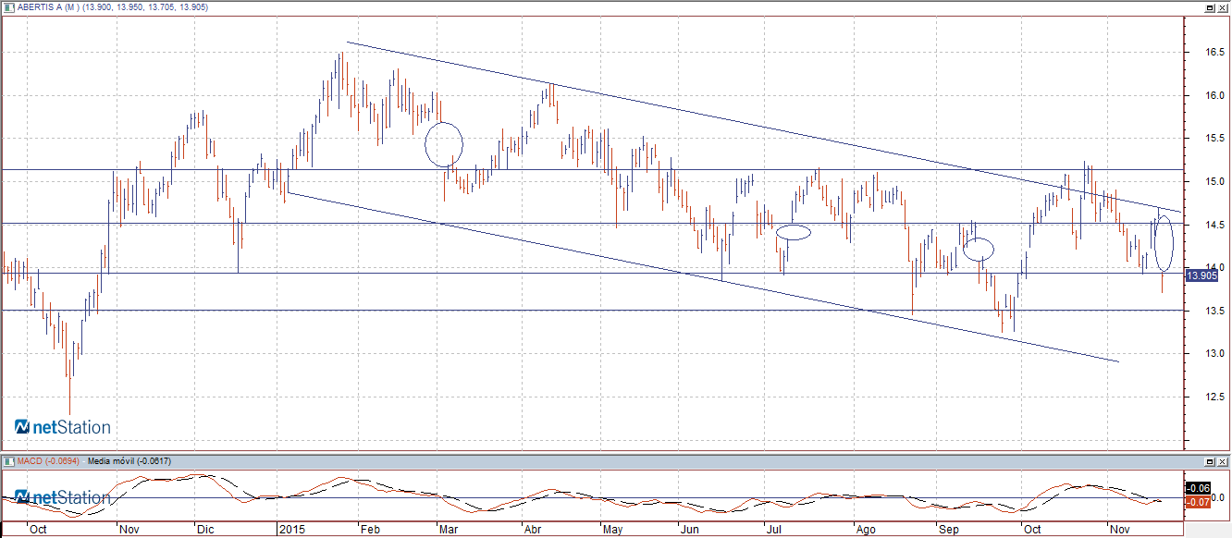Click the May month label on time axis

point(614,531)
